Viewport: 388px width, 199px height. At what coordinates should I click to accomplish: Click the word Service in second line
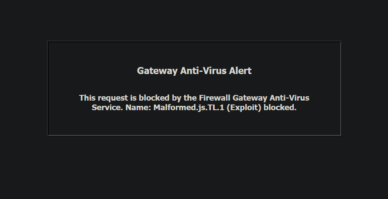(x=107, y=108)
